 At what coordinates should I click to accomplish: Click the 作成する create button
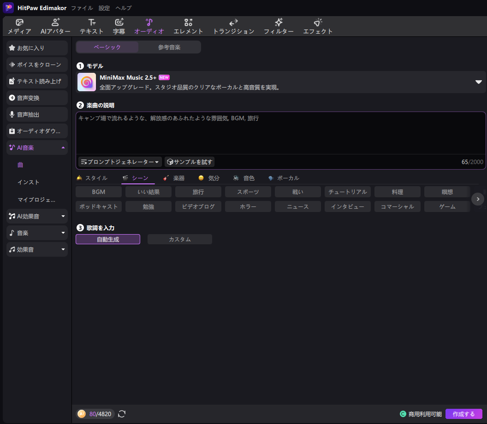pyautogui.click(x=463, y=414)
